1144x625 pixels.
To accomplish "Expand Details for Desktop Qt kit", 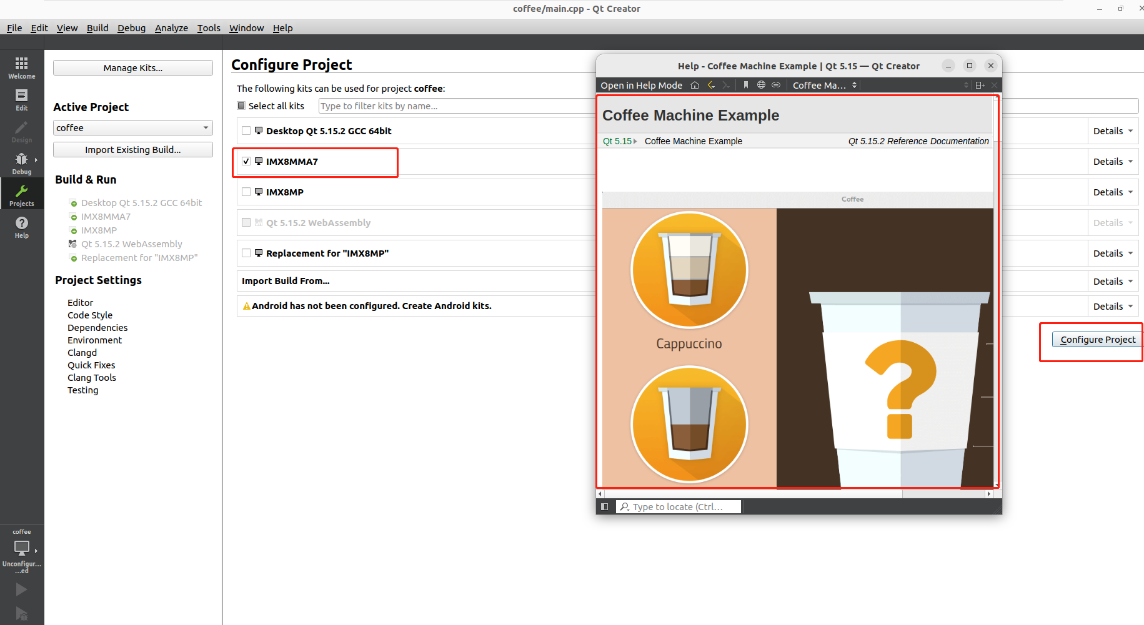I will tap(1113, 131).
